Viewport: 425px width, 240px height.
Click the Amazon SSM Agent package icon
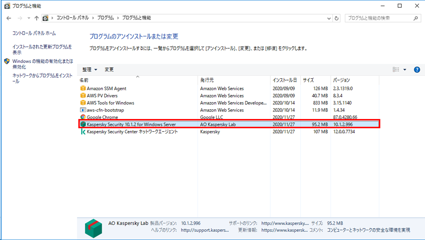(x=83, y=88)
